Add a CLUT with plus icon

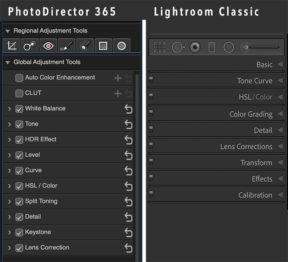118,93
